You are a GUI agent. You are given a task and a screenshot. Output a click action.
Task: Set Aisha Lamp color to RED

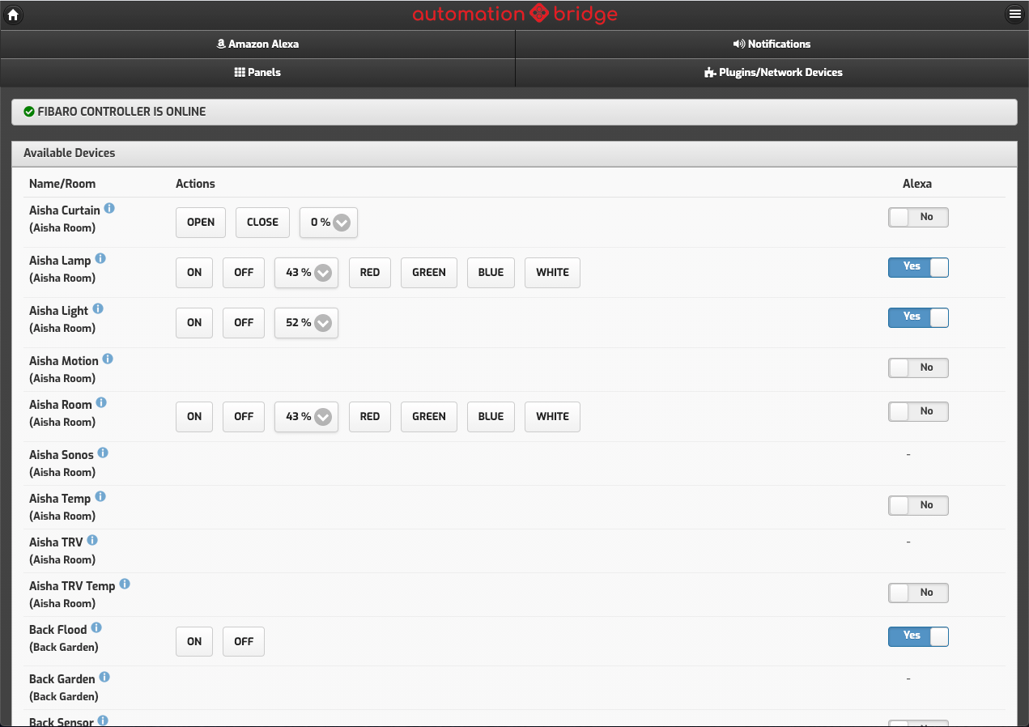(370, 273)
